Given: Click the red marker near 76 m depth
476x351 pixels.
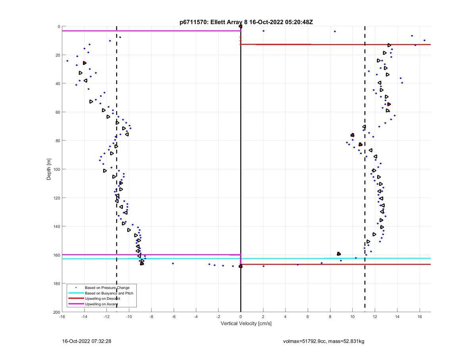Looking at the screenshot, I should (352, 135).
